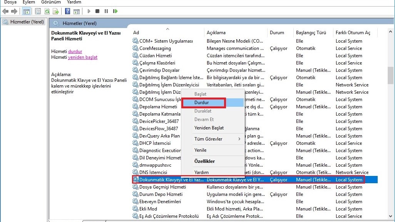The image size is (395, 222).
Task: Click gear icon beside Ekli Mod
Action: click(136, 209)
